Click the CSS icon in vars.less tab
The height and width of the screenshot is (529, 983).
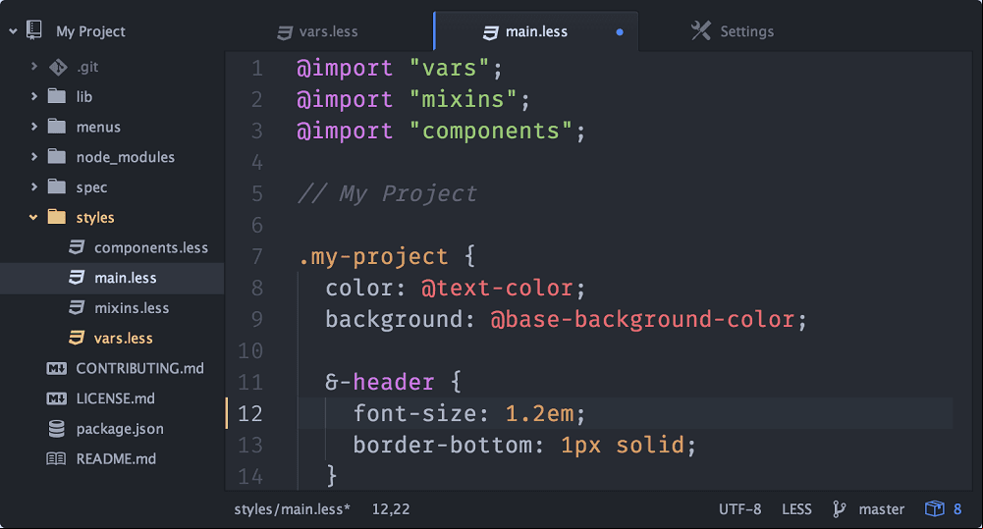[285, 32]
